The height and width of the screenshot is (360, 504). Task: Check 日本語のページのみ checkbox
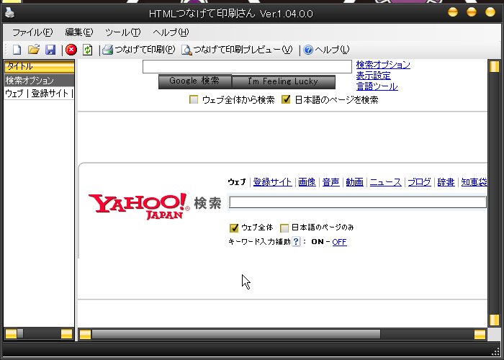coord(284,228)
